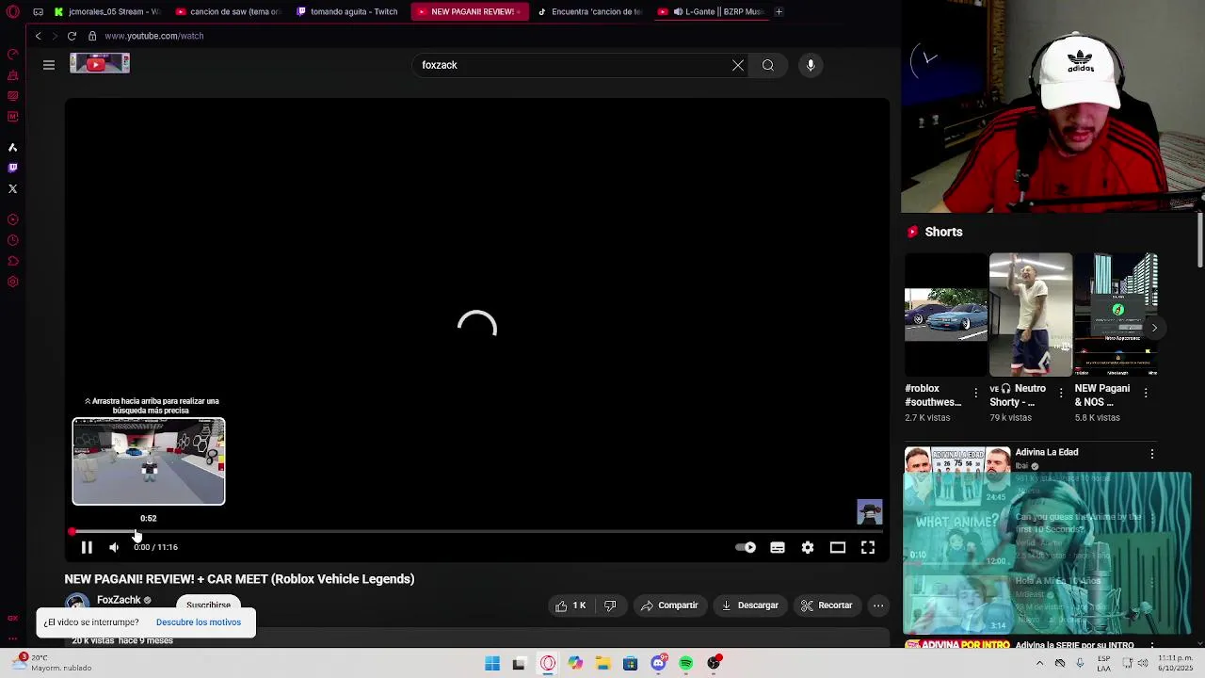
Task: Clear the foxzack search text
Action: 738,65
